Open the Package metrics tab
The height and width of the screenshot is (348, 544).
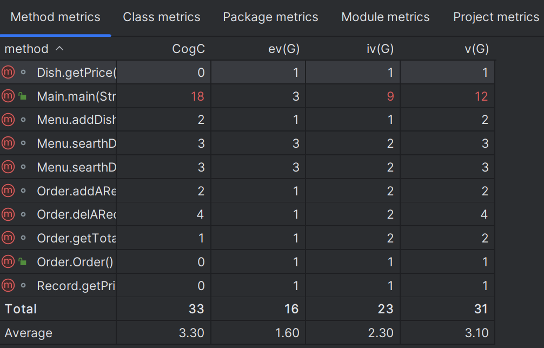(x=270, y=17)
